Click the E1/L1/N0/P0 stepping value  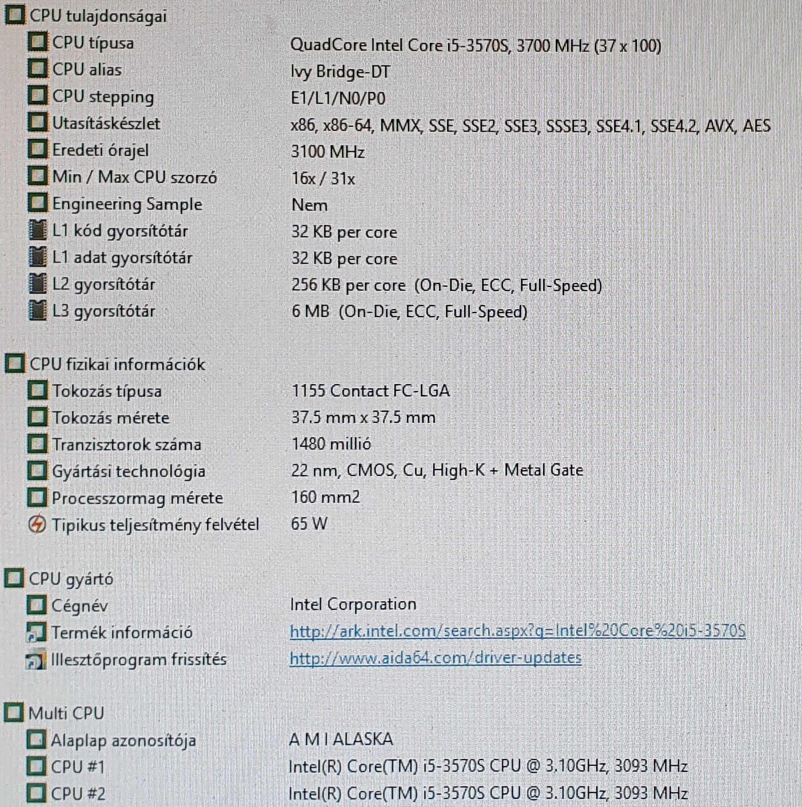(x=338, y=98)
